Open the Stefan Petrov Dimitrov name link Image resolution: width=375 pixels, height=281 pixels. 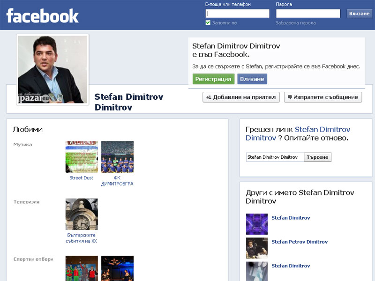[300, 242]
